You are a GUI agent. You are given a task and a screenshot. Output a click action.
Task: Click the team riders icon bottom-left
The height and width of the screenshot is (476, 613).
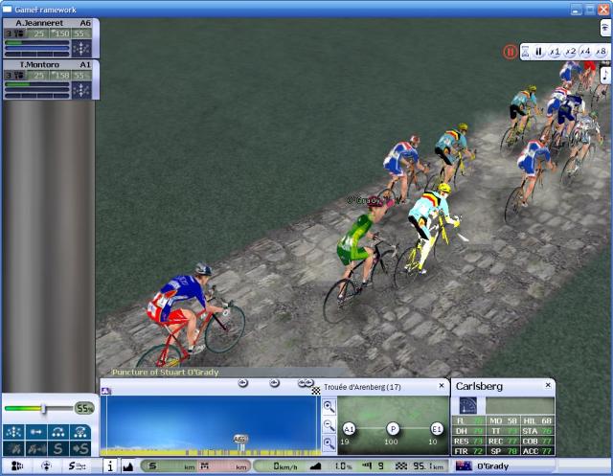point(16,465)
